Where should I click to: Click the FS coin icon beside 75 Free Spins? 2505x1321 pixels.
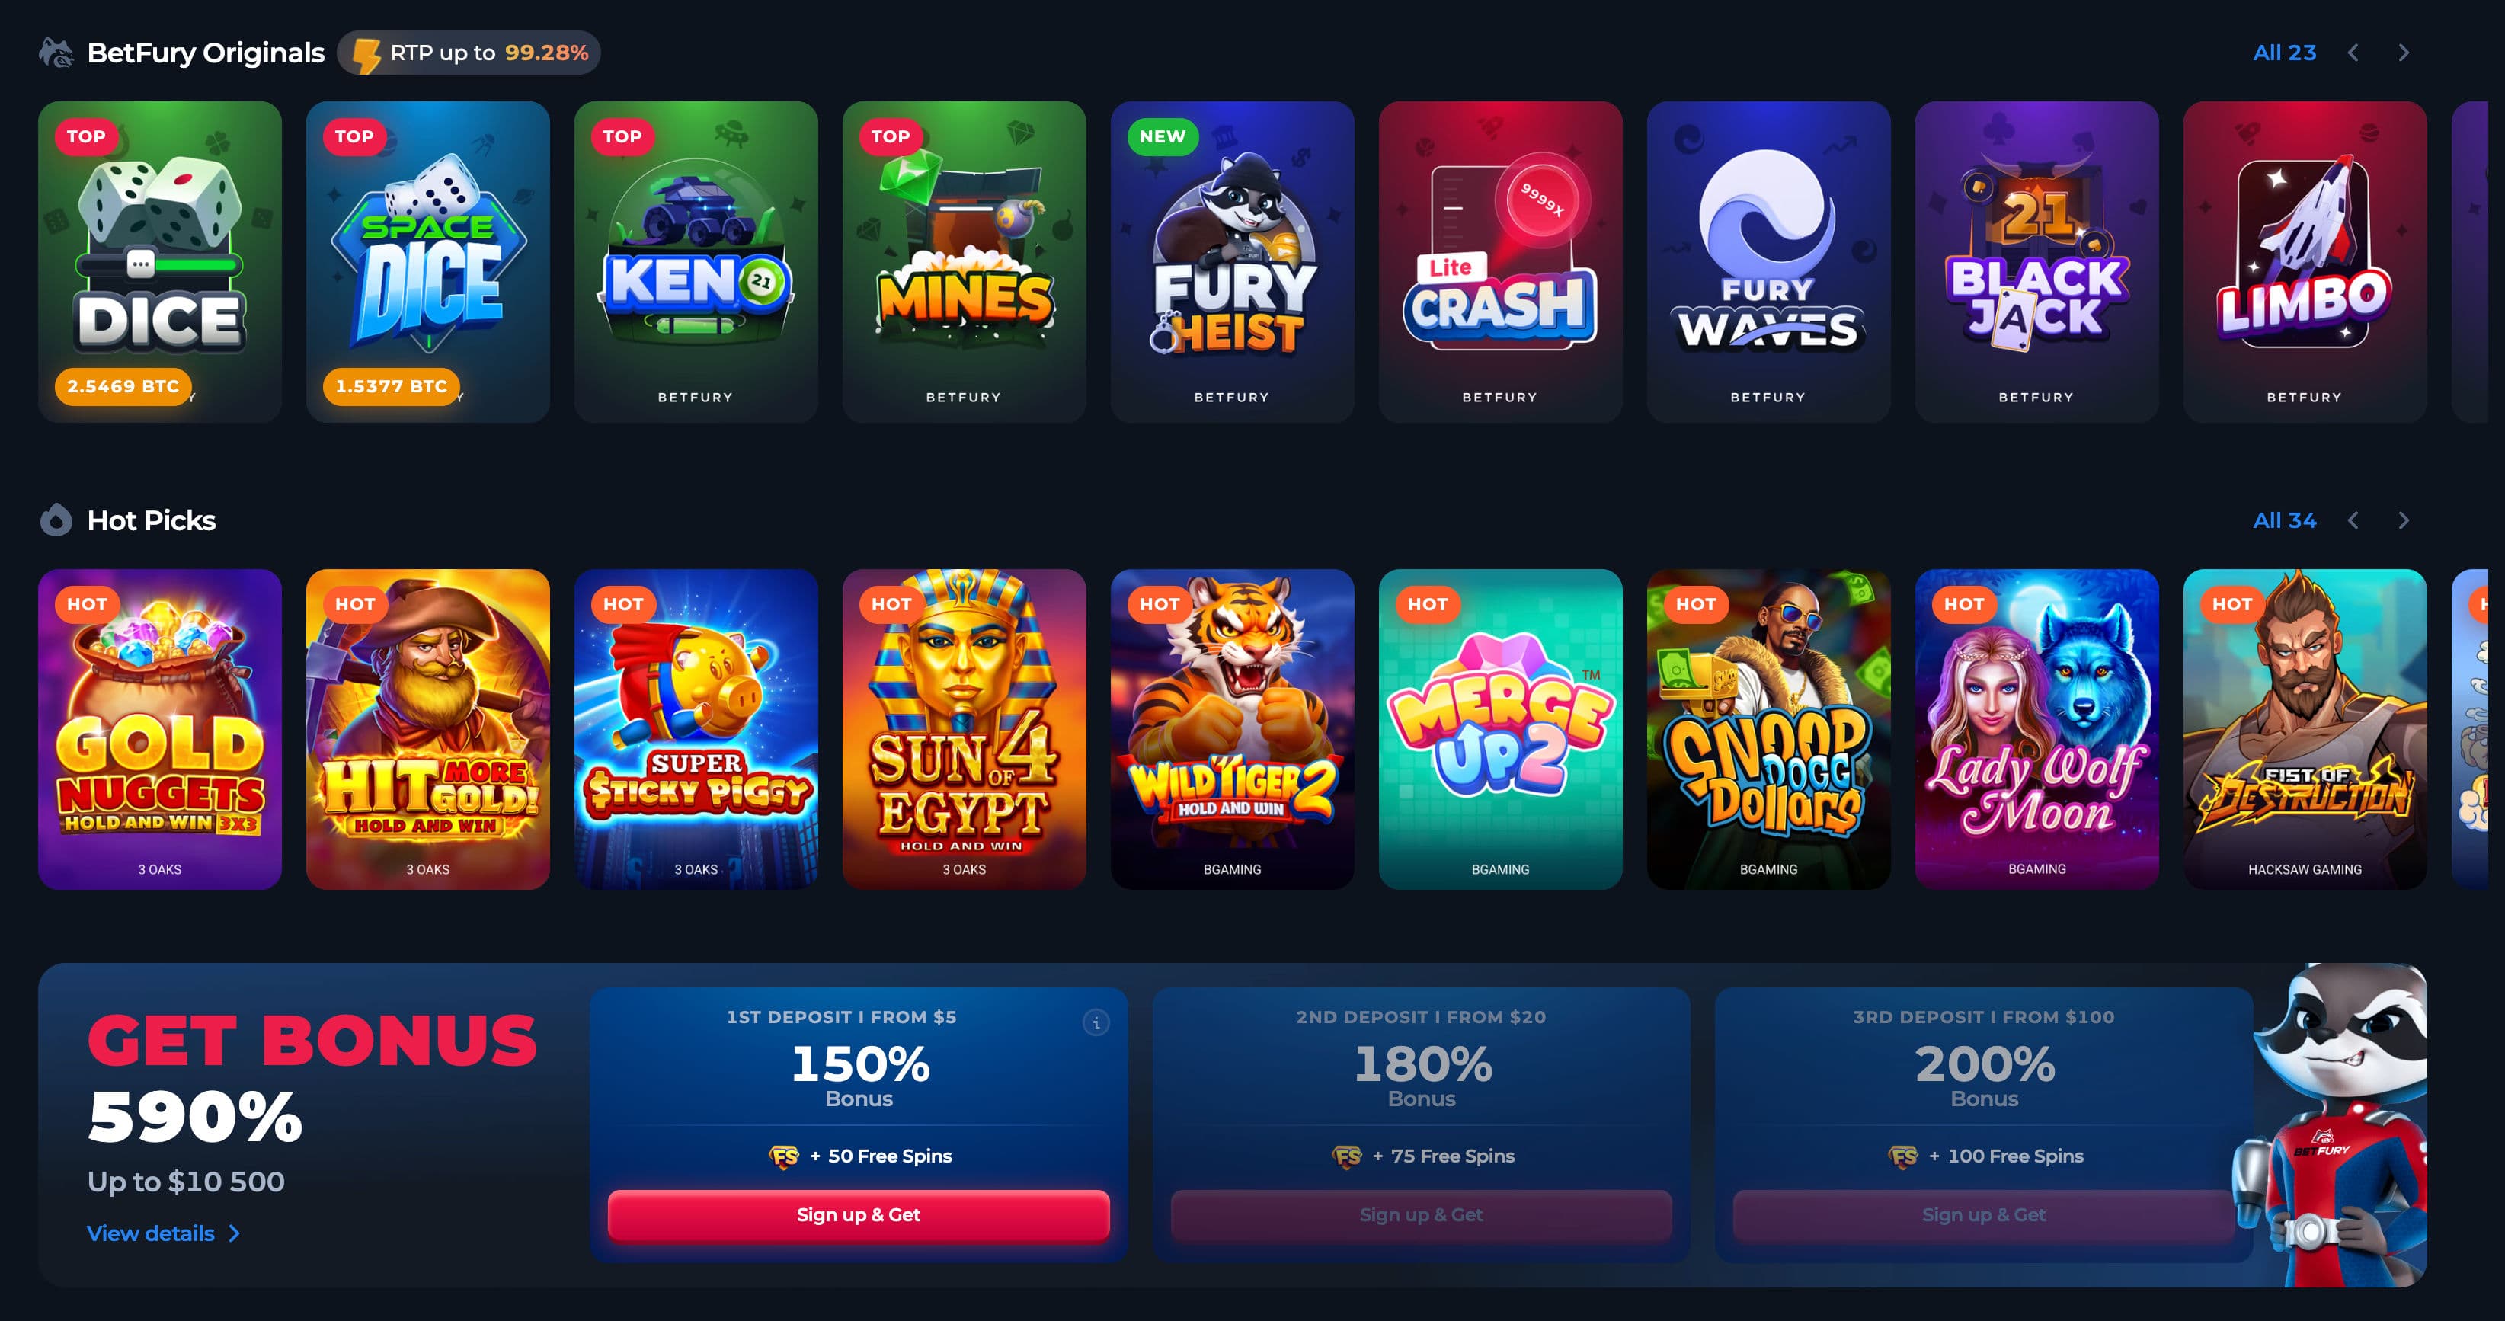coord(1348,1156)
